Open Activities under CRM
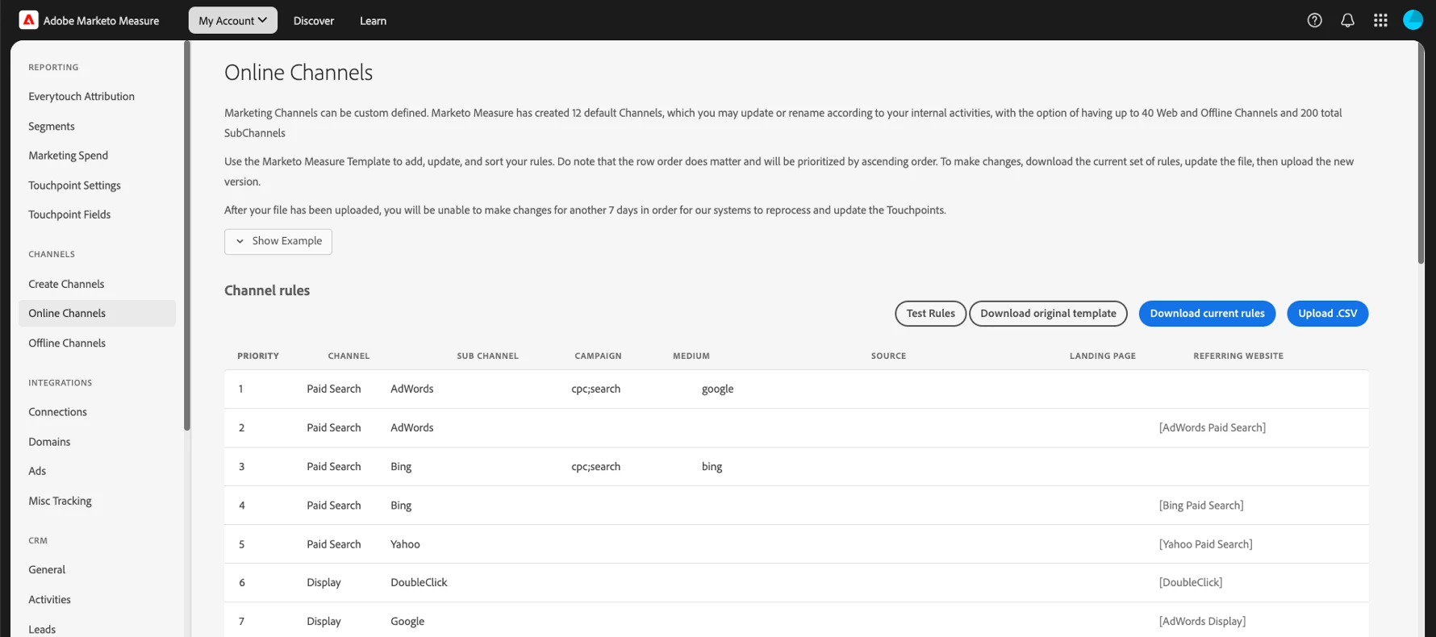 click(49, 600)
